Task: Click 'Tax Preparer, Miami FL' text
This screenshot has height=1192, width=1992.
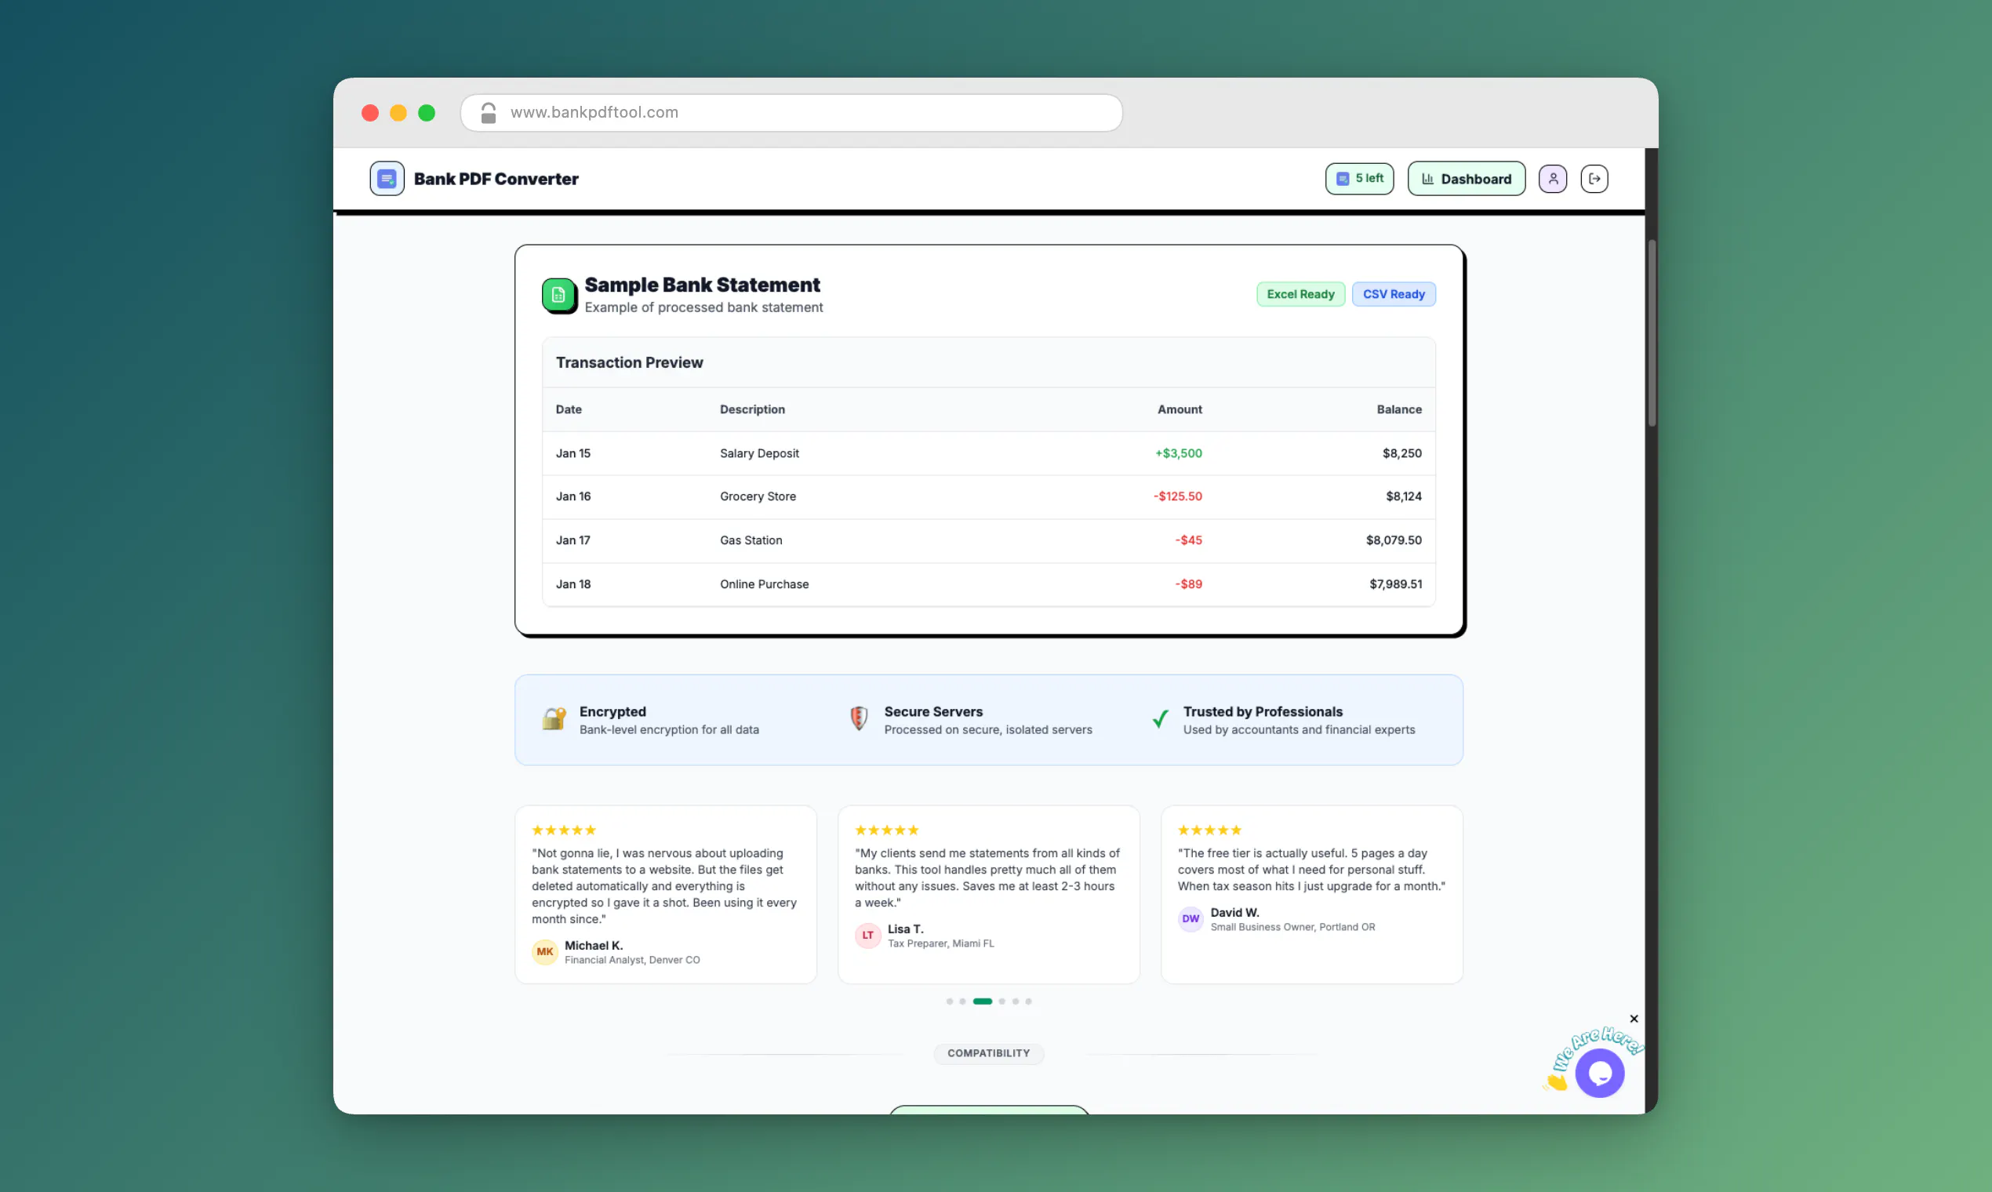Action: pyautogui.click(x=940, y=943)
